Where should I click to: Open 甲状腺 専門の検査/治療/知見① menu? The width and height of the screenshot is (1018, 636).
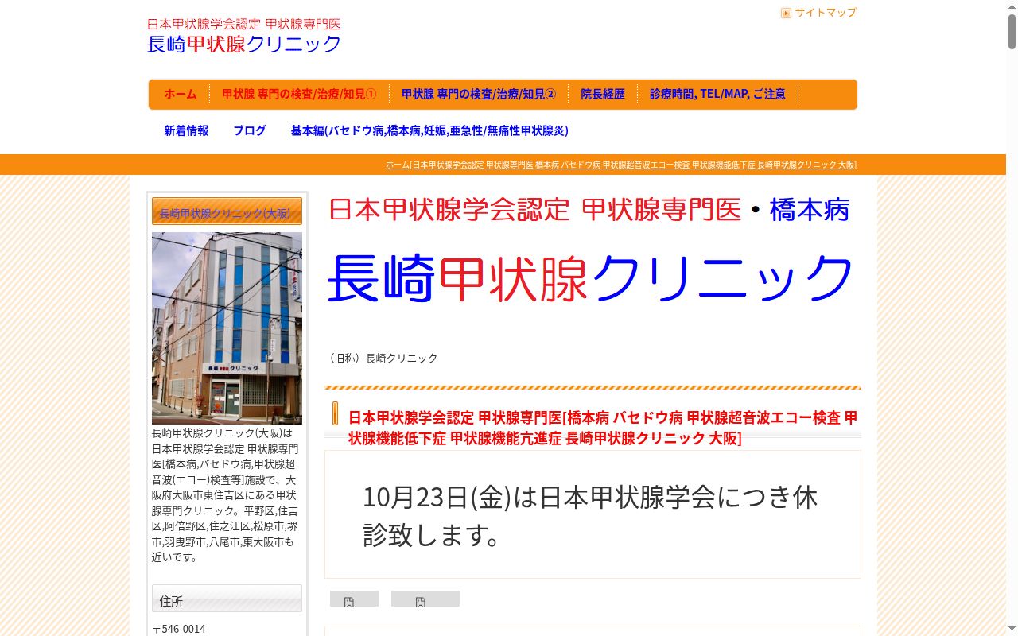click(x=299, y=94)
